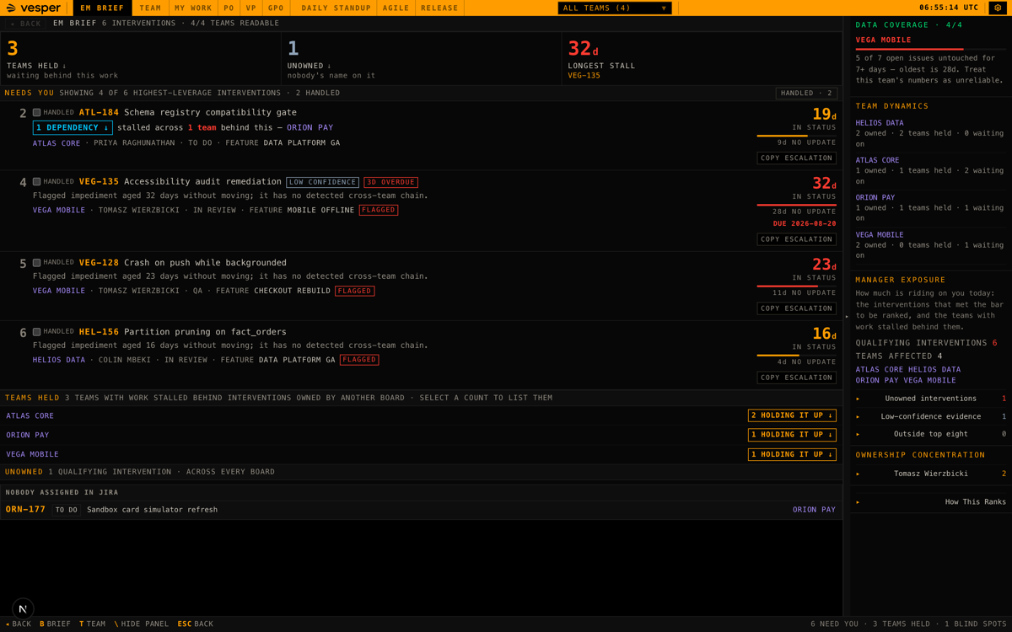Viewport: 1012px width, 632px height.
Task: Open issue link VEG-135 in the list
Action: [x=99, y=181]
